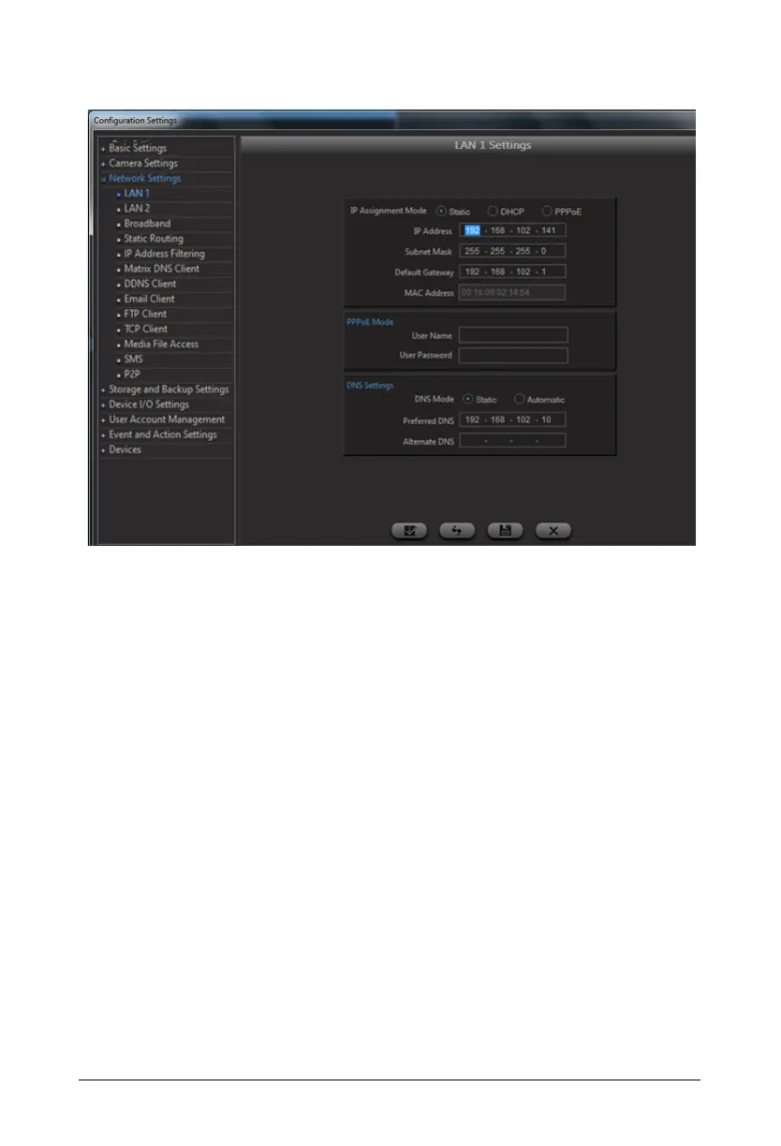Collapse the Network Settings node
Image resolution: width=781 pixels, height=1146 pixels.
tap(104, 179)
